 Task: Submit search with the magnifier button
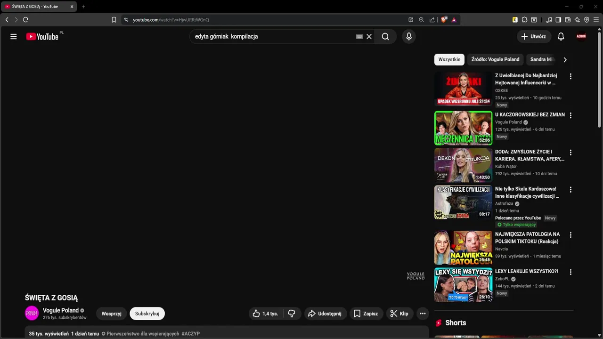[x=385, y=36]
